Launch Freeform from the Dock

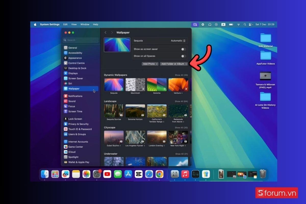point(66,174)
